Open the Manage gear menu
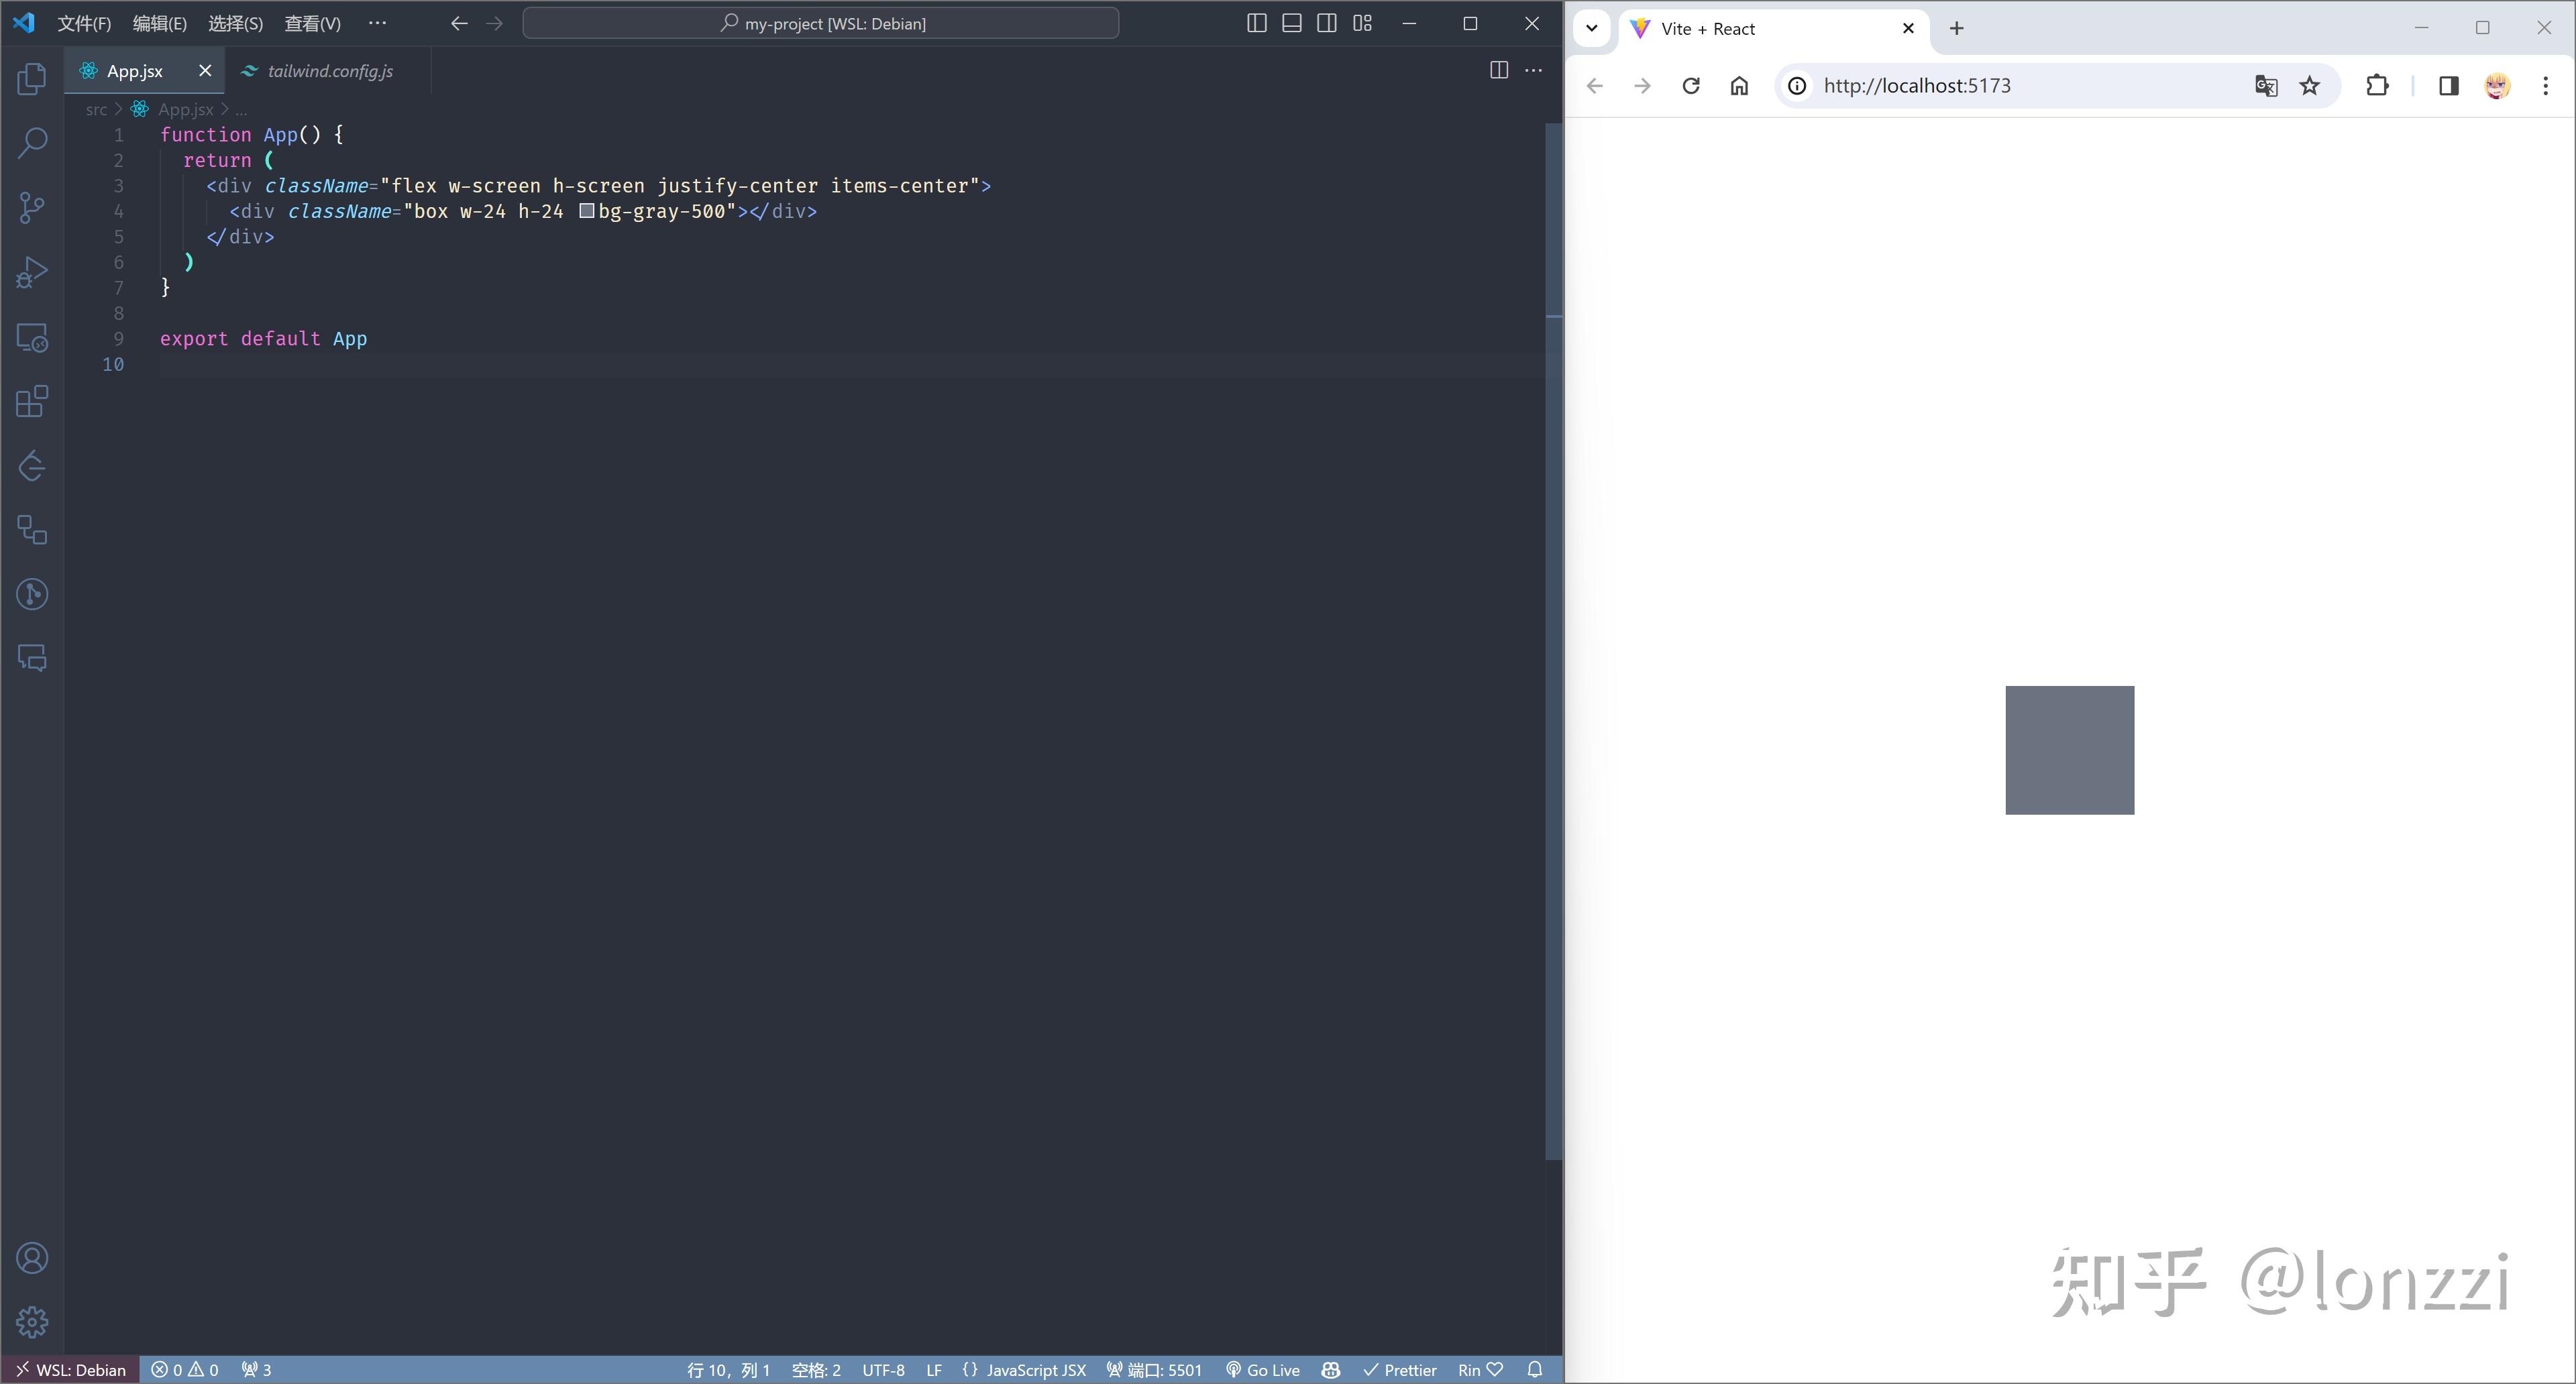2576x1384 pixels. (x=32, y=1322)
